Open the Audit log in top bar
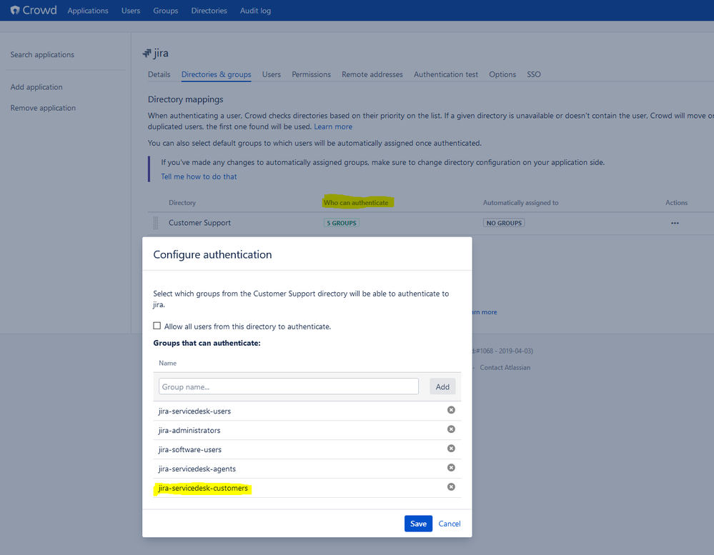The image size is (714, 555). click(x=255, y=11)
